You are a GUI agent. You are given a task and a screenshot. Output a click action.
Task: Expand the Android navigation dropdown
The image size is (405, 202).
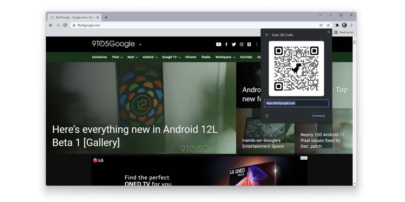(x=150, y=57)
